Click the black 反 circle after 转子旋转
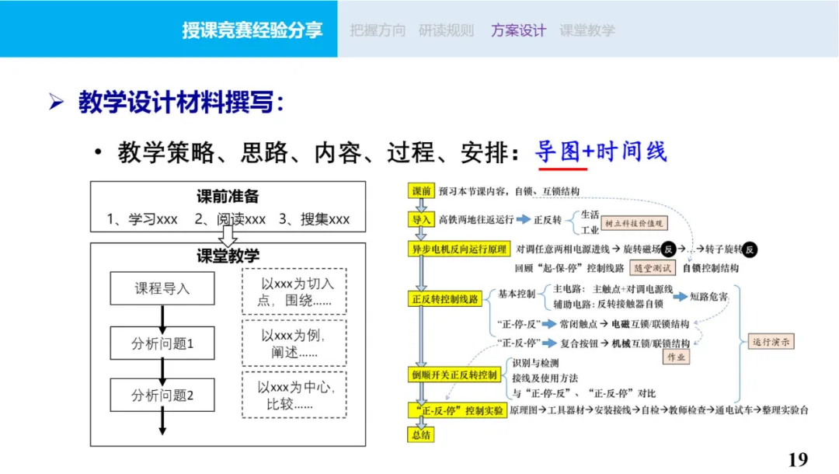 750,249
